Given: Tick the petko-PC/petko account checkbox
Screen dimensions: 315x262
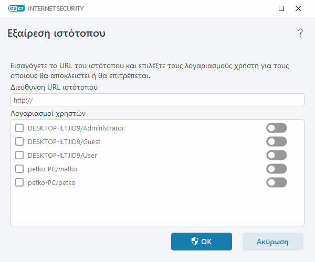Looking at the screenshot, I should point(19,182).
